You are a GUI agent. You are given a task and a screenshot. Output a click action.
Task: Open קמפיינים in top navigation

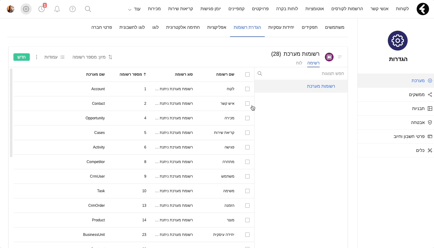(237, 9)
